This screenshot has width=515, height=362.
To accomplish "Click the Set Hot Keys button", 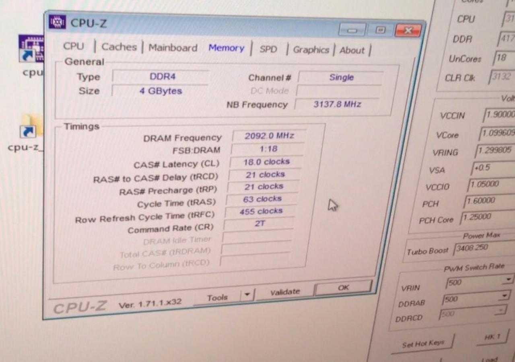I will click(x=423, y=344).
